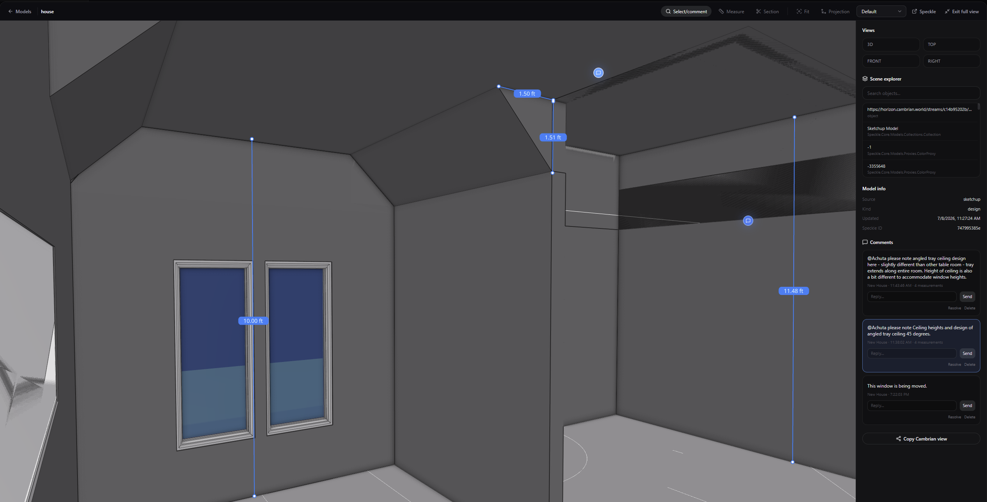Switch to the FRONT view
Image resolution: width=987 pixels, height=502 pixels.
(891, 61)
